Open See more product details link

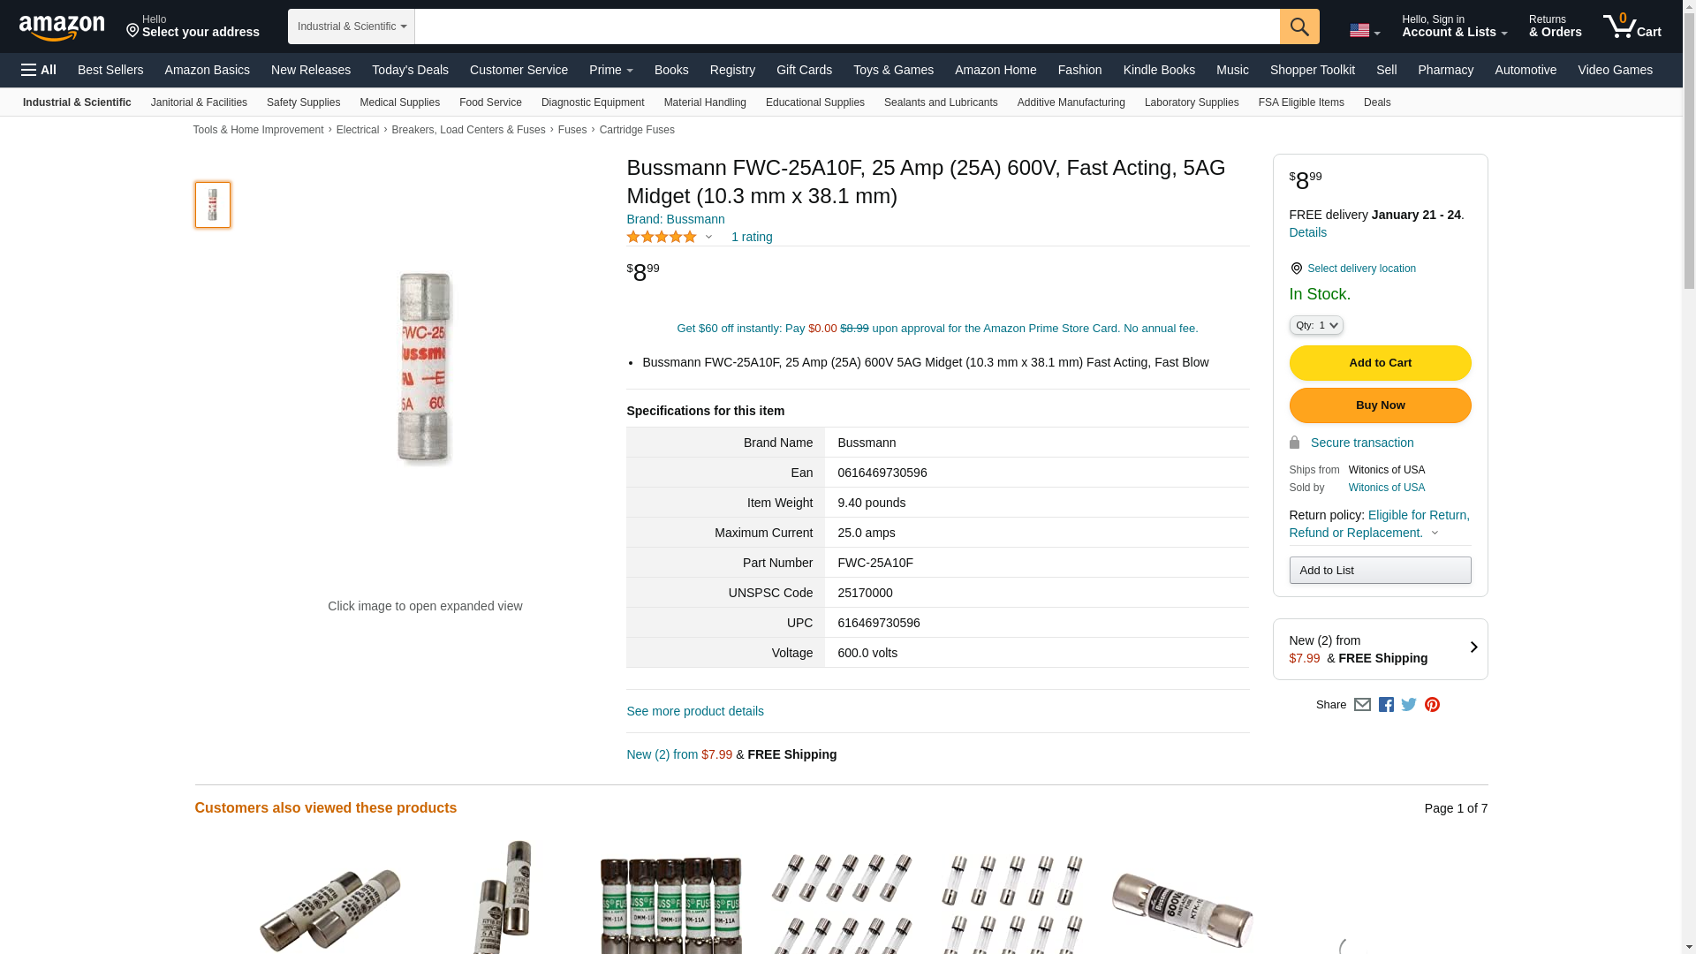(695, 711)
